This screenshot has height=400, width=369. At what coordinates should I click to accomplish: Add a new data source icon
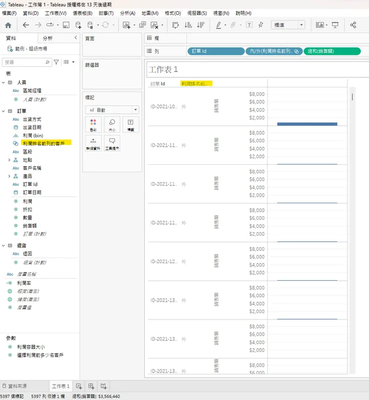click(78, 25)
